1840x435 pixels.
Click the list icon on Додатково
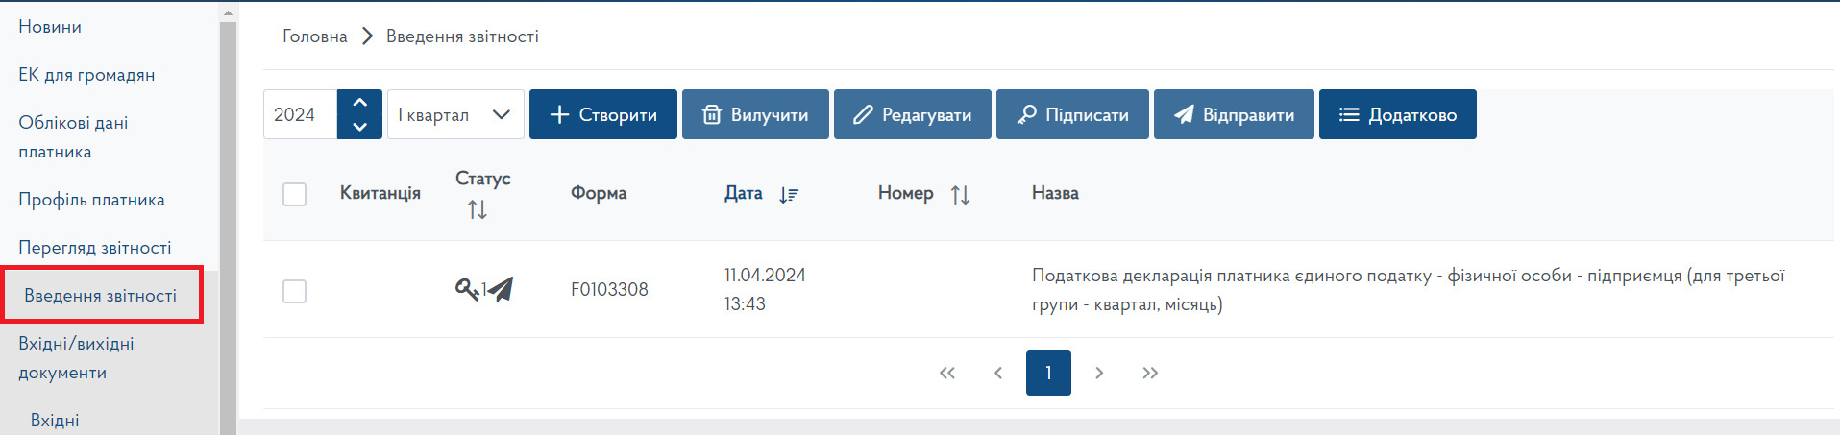tap(1349, 114)
